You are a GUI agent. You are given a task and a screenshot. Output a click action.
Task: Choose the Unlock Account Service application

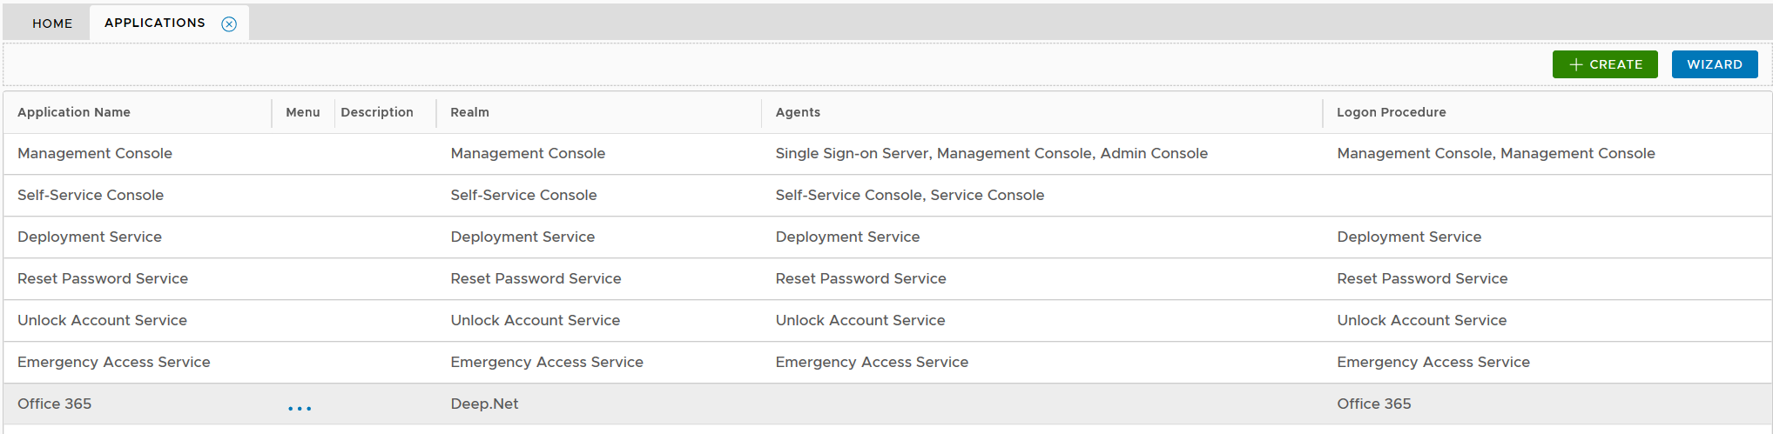[x=102, y=320]
